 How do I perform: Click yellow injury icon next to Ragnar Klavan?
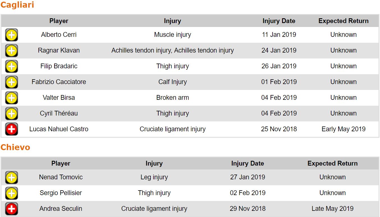click(x=12, y=51)
